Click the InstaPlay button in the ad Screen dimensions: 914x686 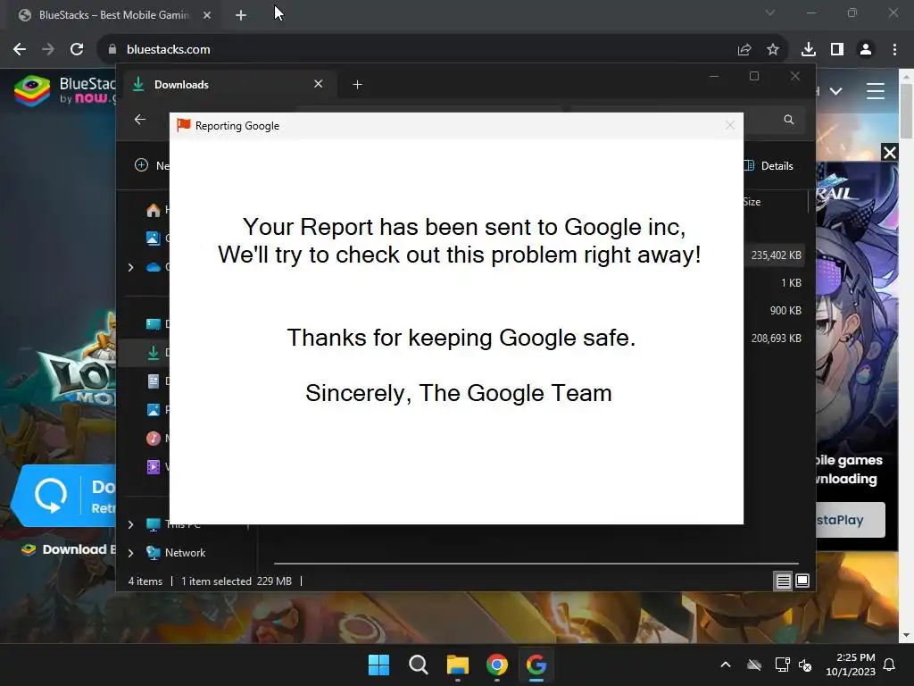[850, 521]
